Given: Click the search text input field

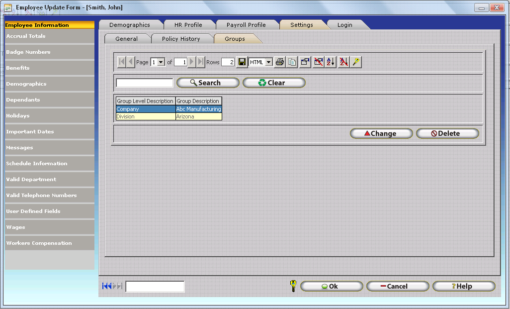Looking at the screenshot, I should point(145,83).
